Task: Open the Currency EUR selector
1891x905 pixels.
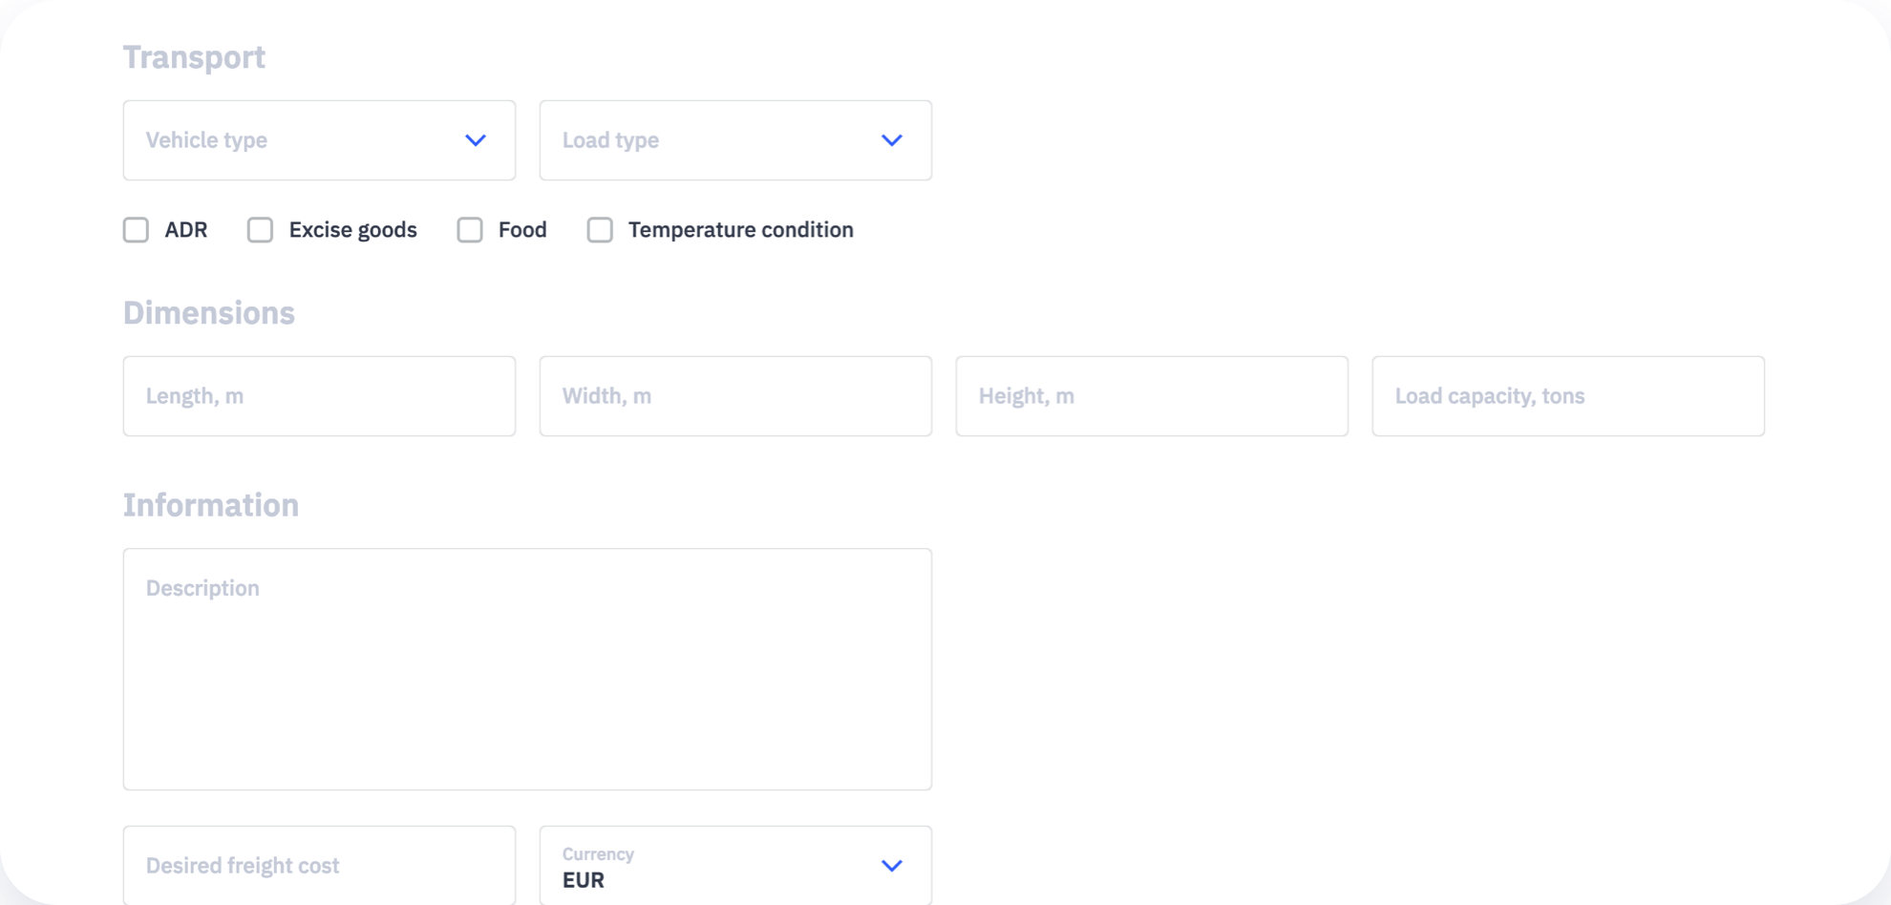Action: [x=735, y=866]
